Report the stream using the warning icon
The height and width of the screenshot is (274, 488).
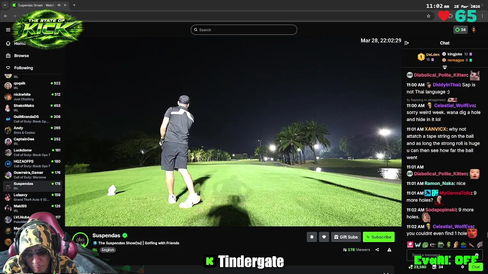tap(389, 250)
